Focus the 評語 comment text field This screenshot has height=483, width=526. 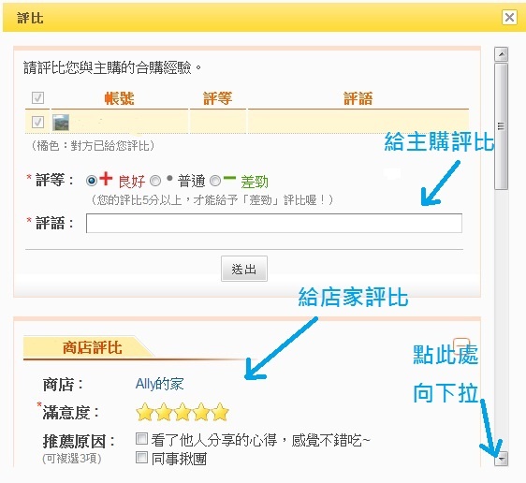coord(274,223)
